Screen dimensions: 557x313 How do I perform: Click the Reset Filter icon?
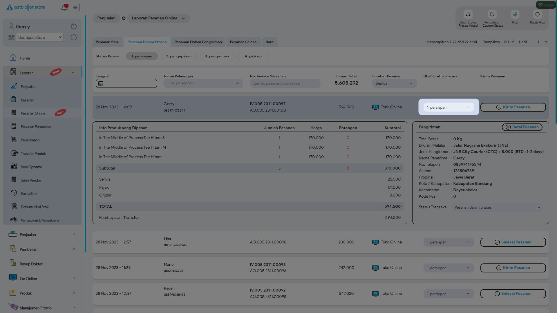538,14
